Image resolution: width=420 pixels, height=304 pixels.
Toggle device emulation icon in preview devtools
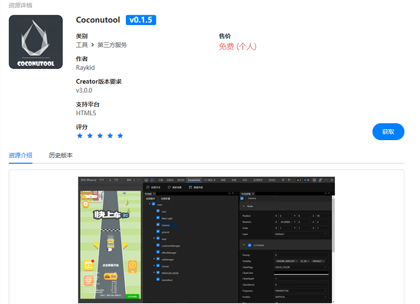(x=152, y=180)
